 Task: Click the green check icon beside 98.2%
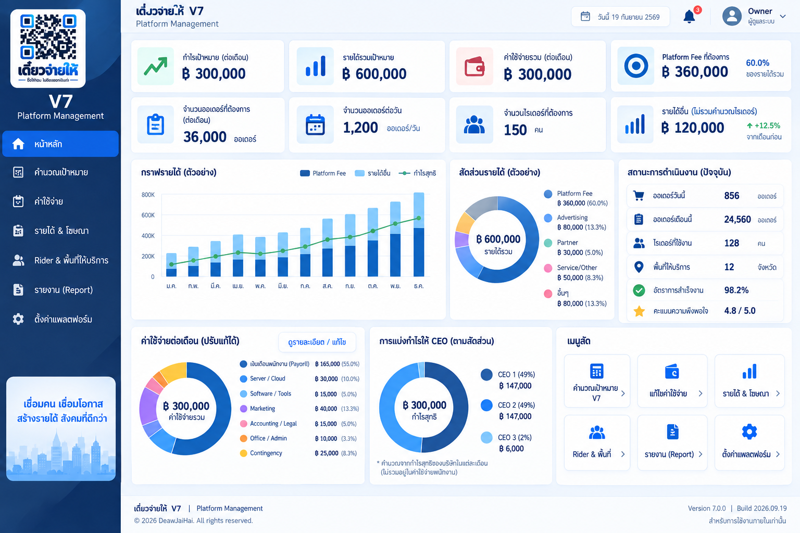(x=639, y=290)
